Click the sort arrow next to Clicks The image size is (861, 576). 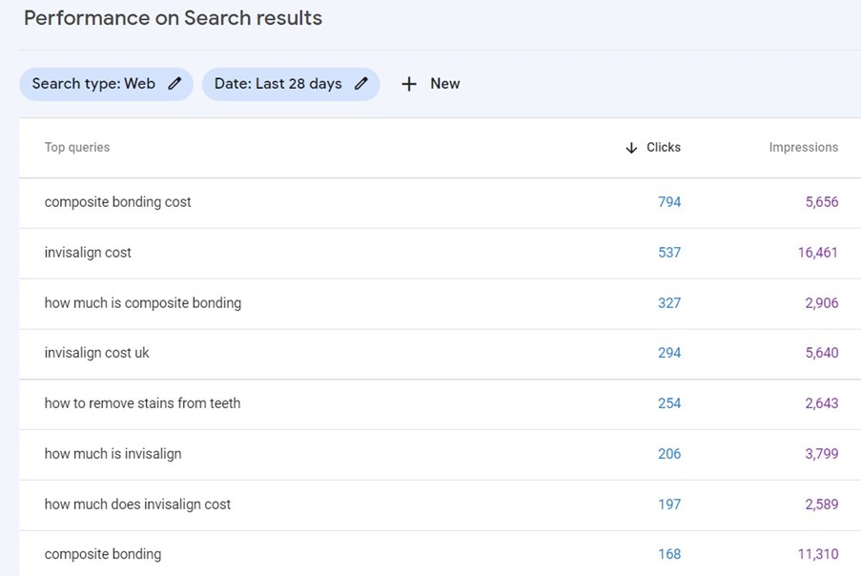(630, 147)
